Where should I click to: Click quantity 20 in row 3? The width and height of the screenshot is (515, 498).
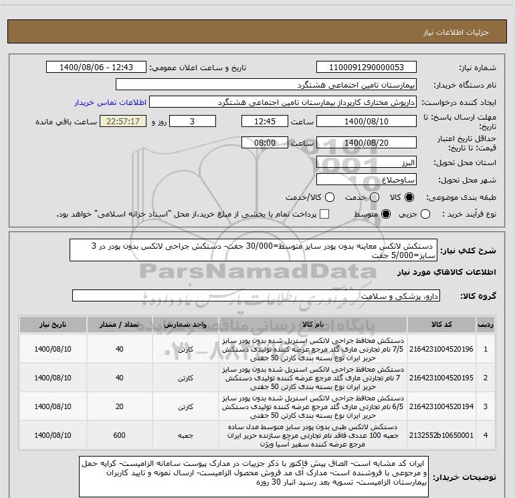click(120, 406)
